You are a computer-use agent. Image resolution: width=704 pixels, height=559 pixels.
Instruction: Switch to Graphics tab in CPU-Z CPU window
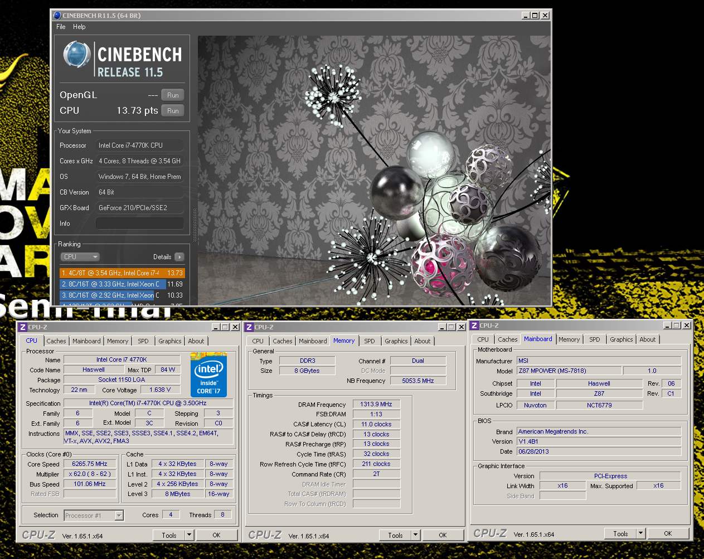tap(170, 341)
